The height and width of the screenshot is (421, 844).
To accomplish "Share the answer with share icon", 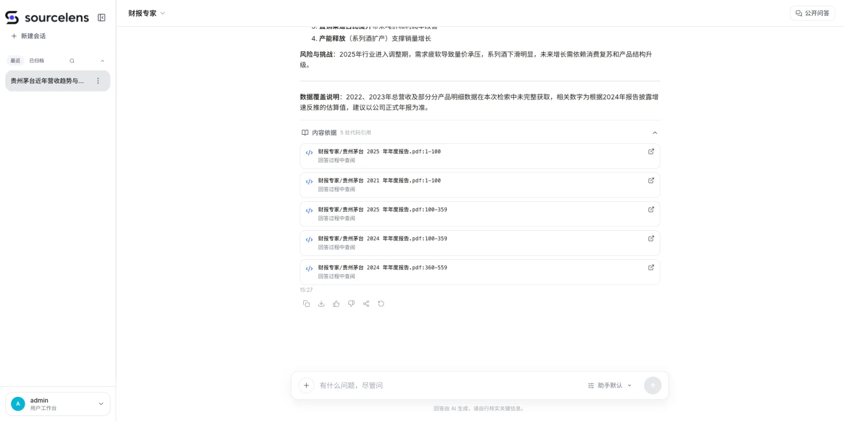I will click(366, 303).
